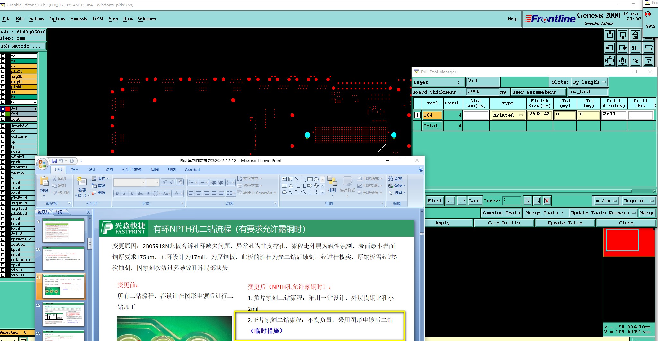Open the NPlated type dropdown

pyautogui.click(x=508, y=115)
